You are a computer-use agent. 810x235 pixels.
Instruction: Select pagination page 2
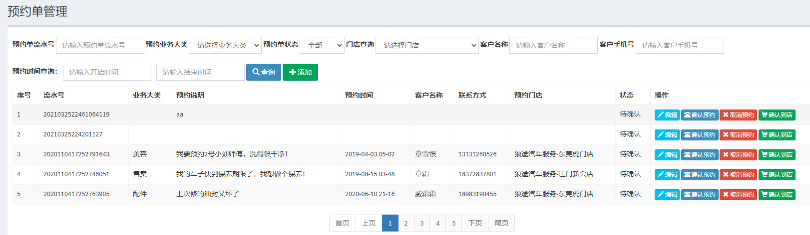point(406,223)
